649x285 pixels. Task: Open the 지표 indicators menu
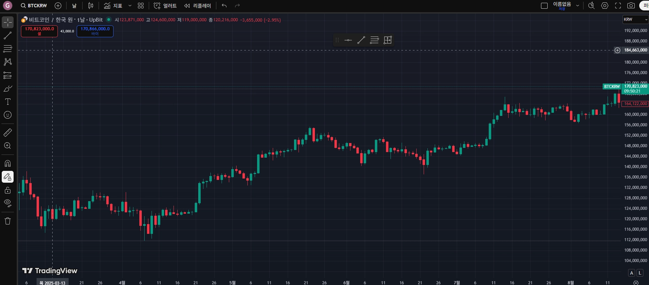pos(113,6)
